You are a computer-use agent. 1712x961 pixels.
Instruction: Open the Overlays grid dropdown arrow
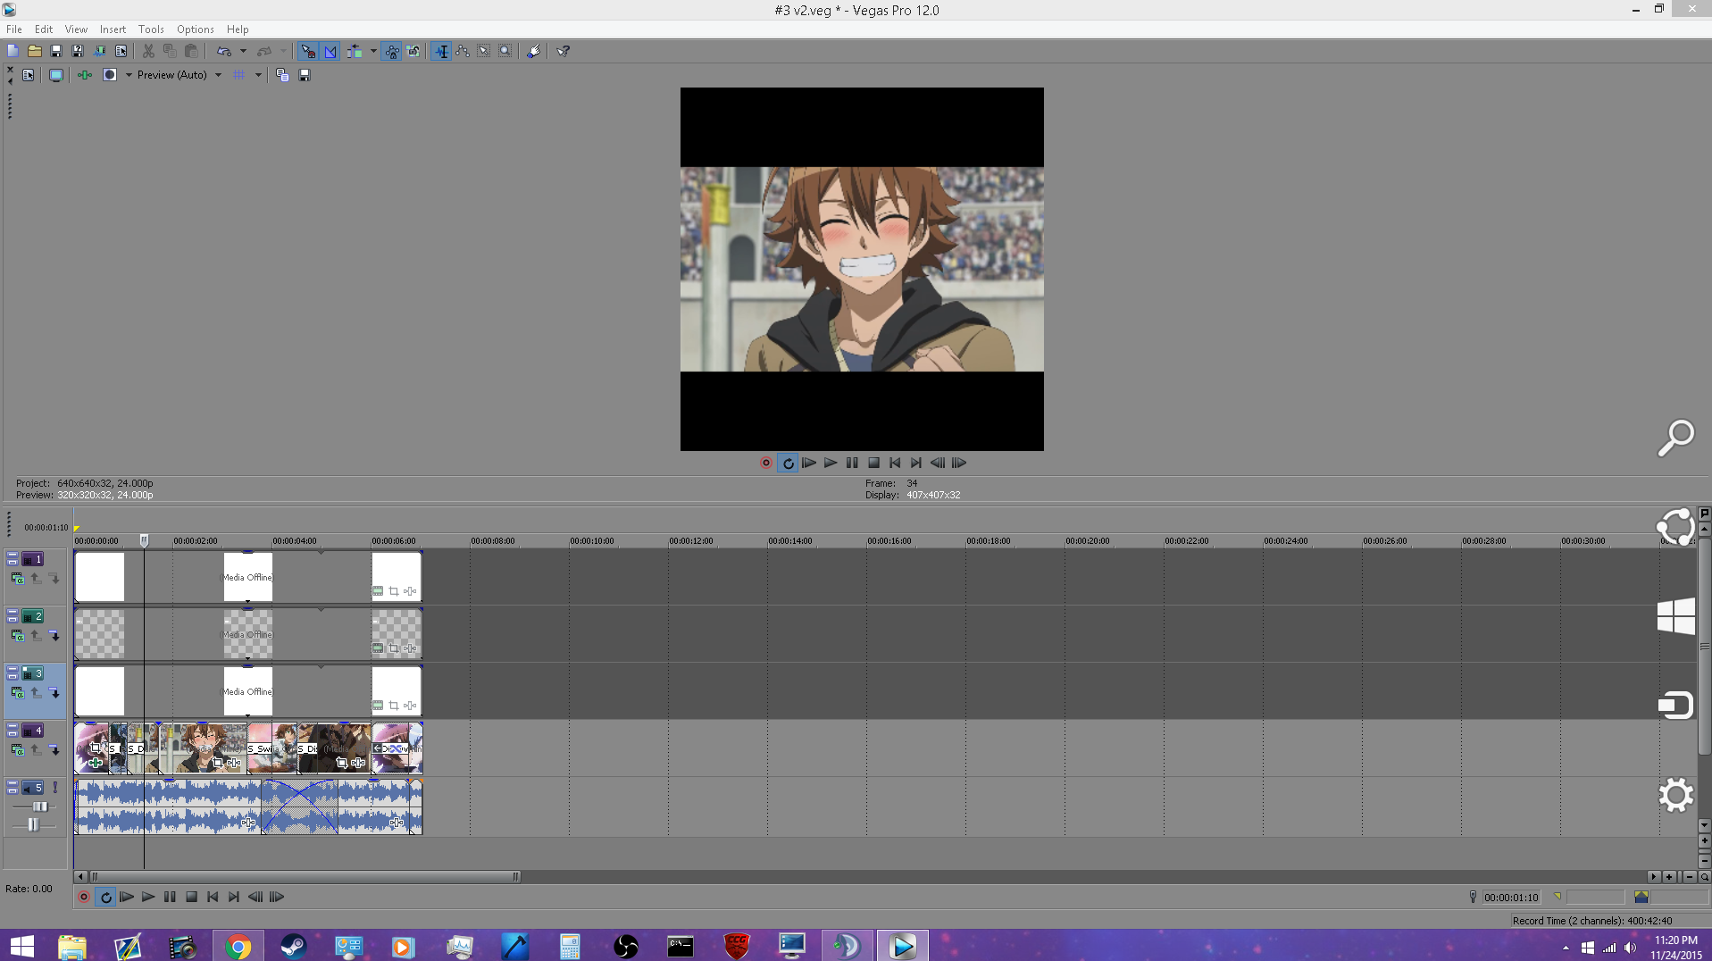click(x=258, y=75)
